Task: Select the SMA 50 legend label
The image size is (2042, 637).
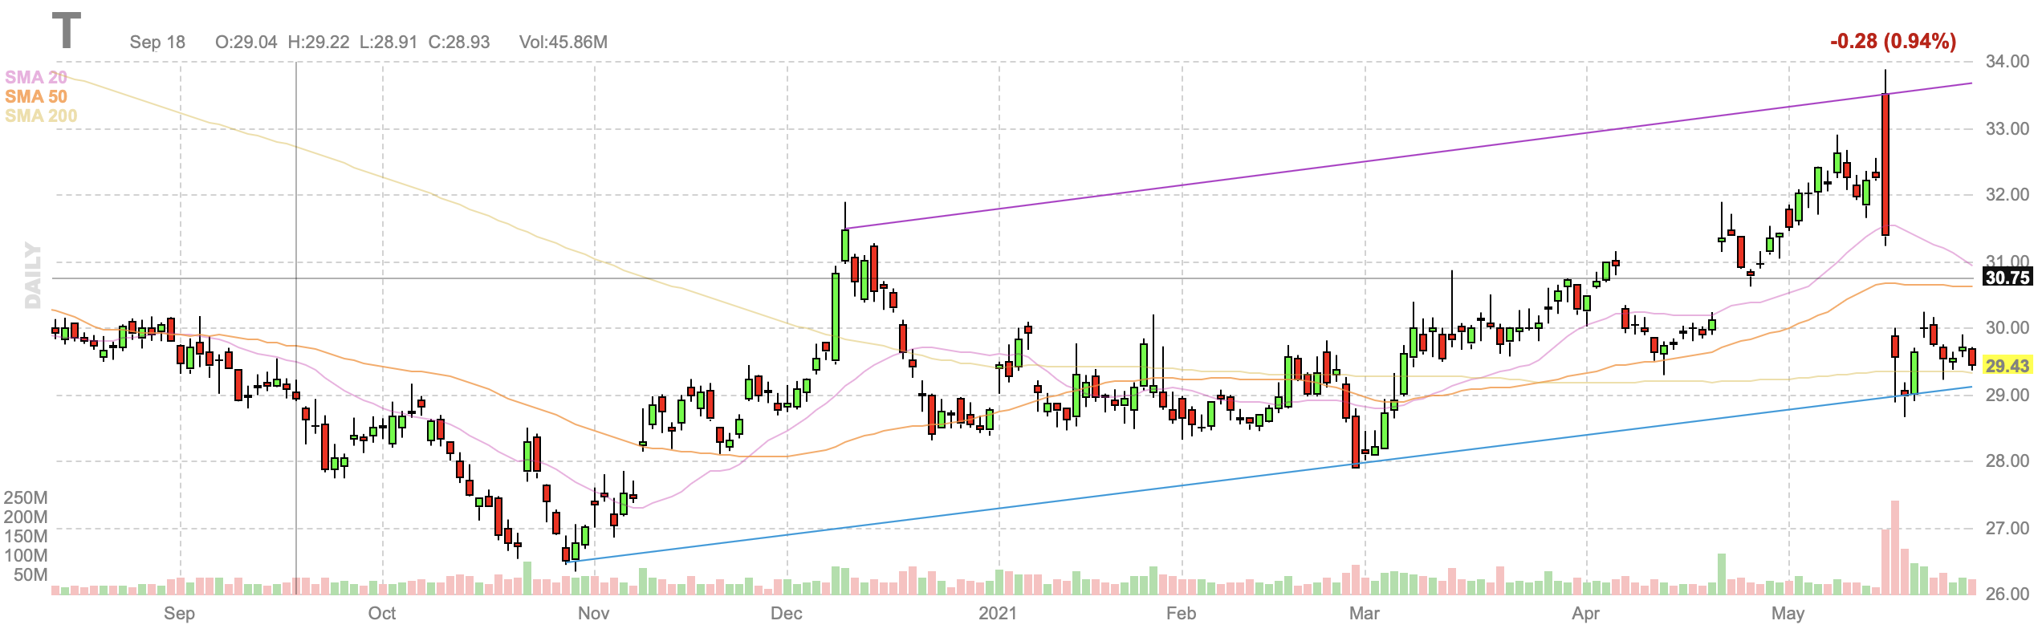Action: click(36, 96)
